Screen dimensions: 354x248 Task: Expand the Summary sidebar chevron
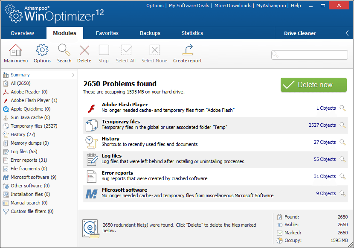(73, 75)
